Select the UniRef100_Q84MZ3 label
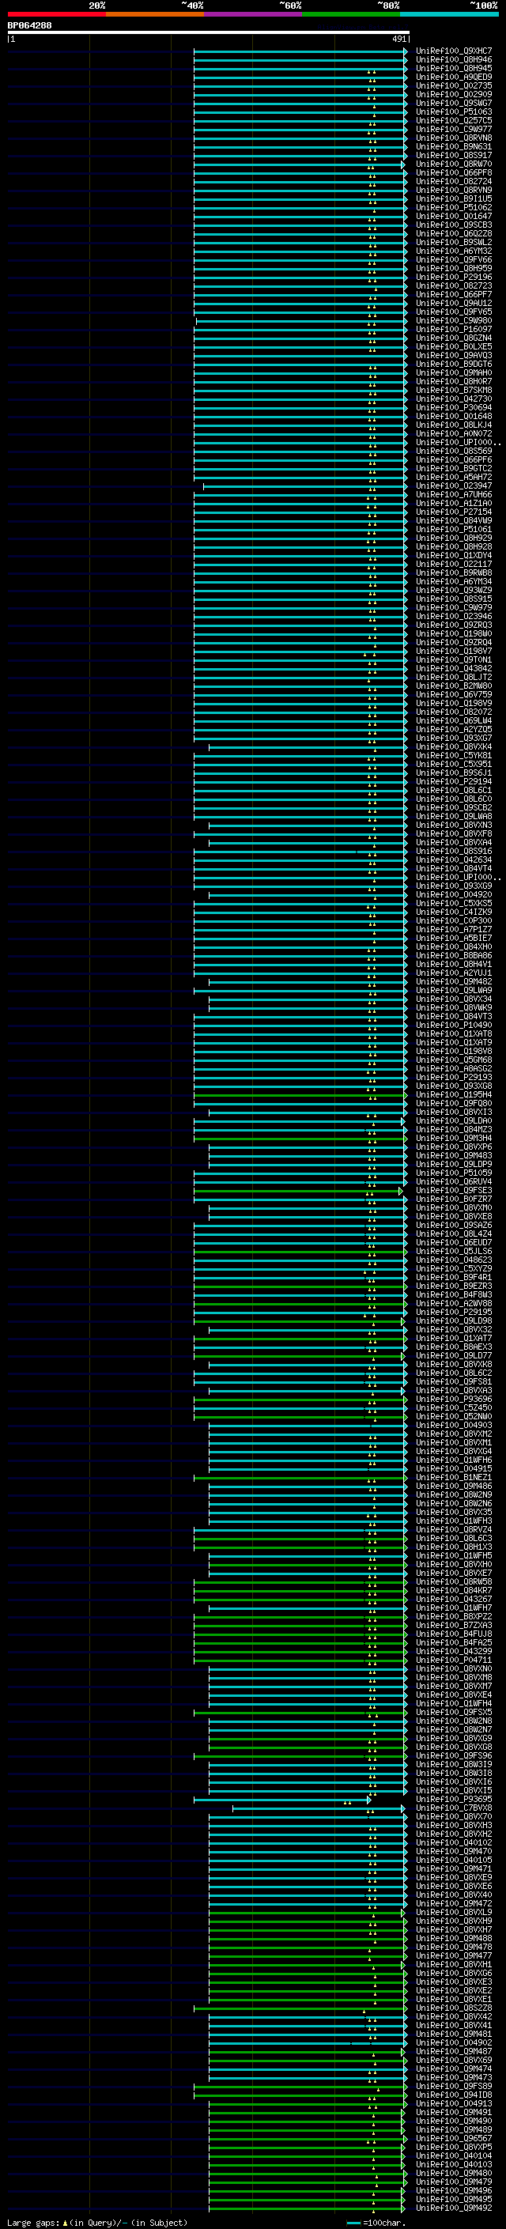 coord(453,1129)
